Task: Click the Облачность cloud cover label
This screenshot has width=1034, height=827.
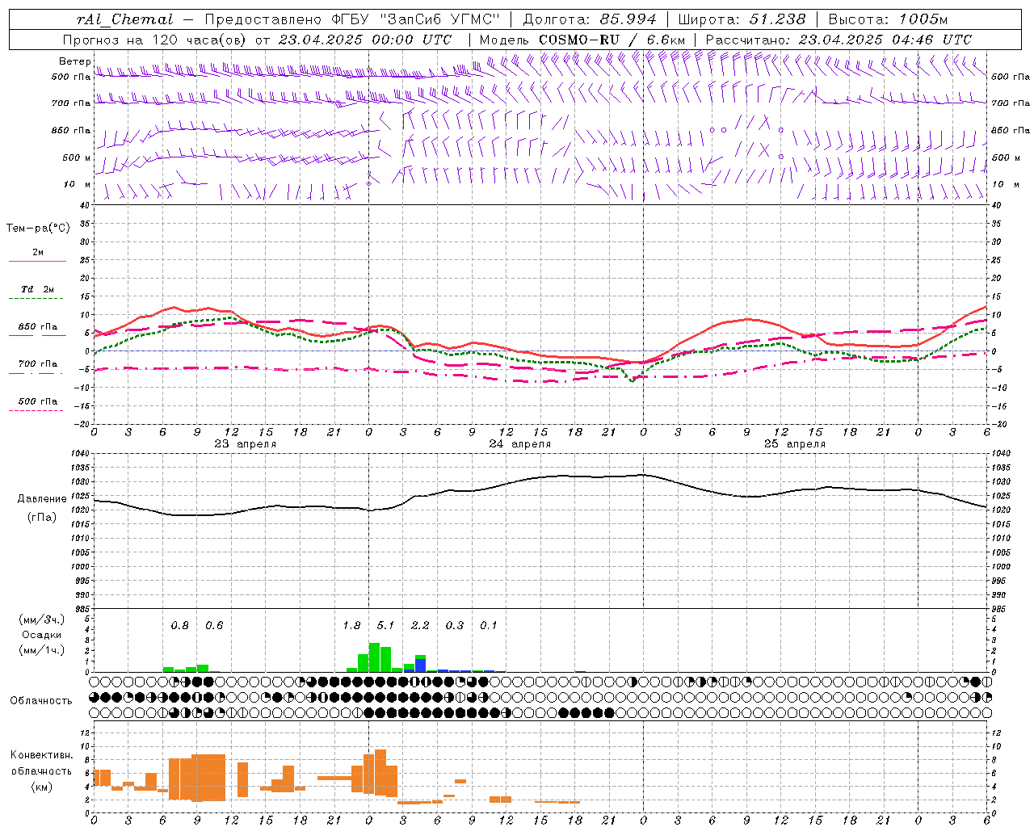Action: 41,701
